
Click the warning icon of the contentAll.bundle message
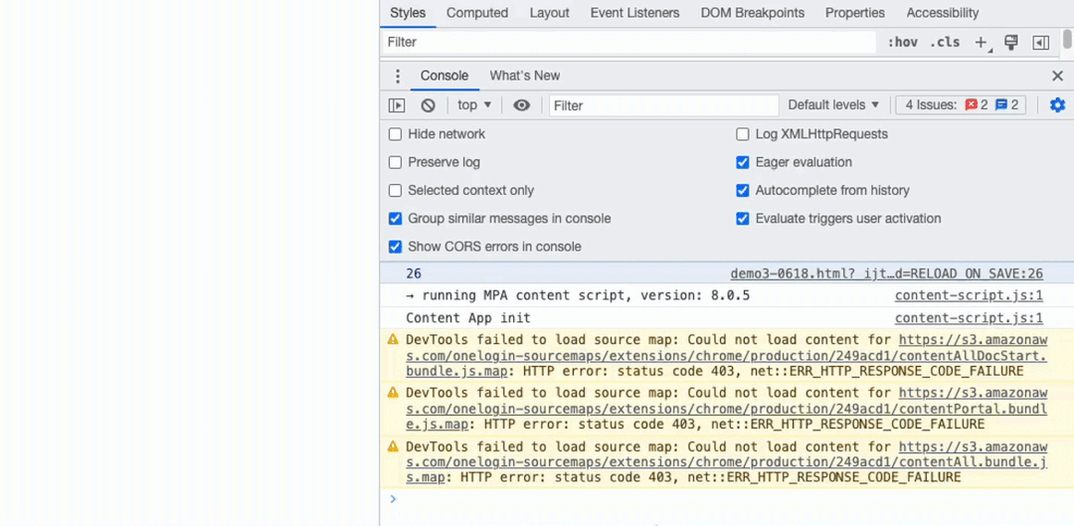[393, 445]
